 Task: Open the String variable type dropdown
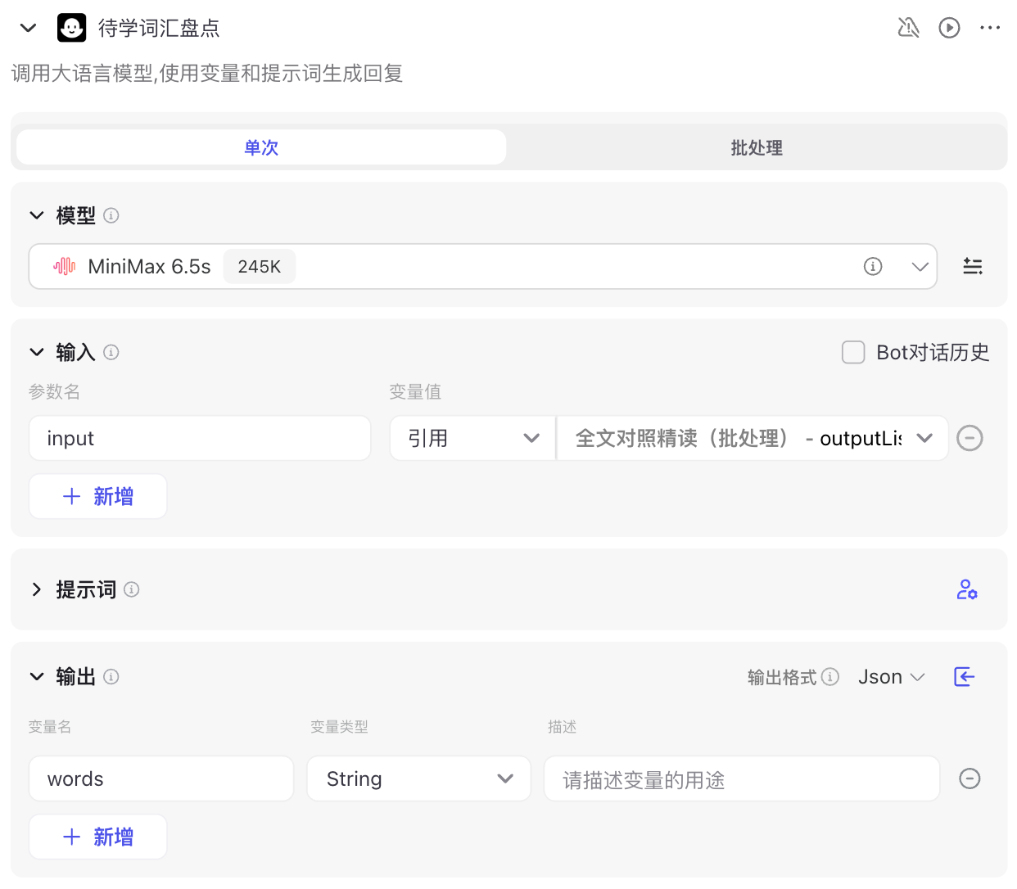point(419,778)
